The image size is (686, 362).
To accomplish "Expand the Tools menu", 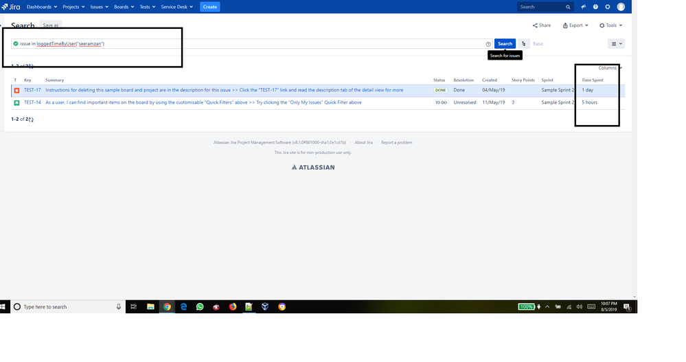I will [x=610, y=25].
